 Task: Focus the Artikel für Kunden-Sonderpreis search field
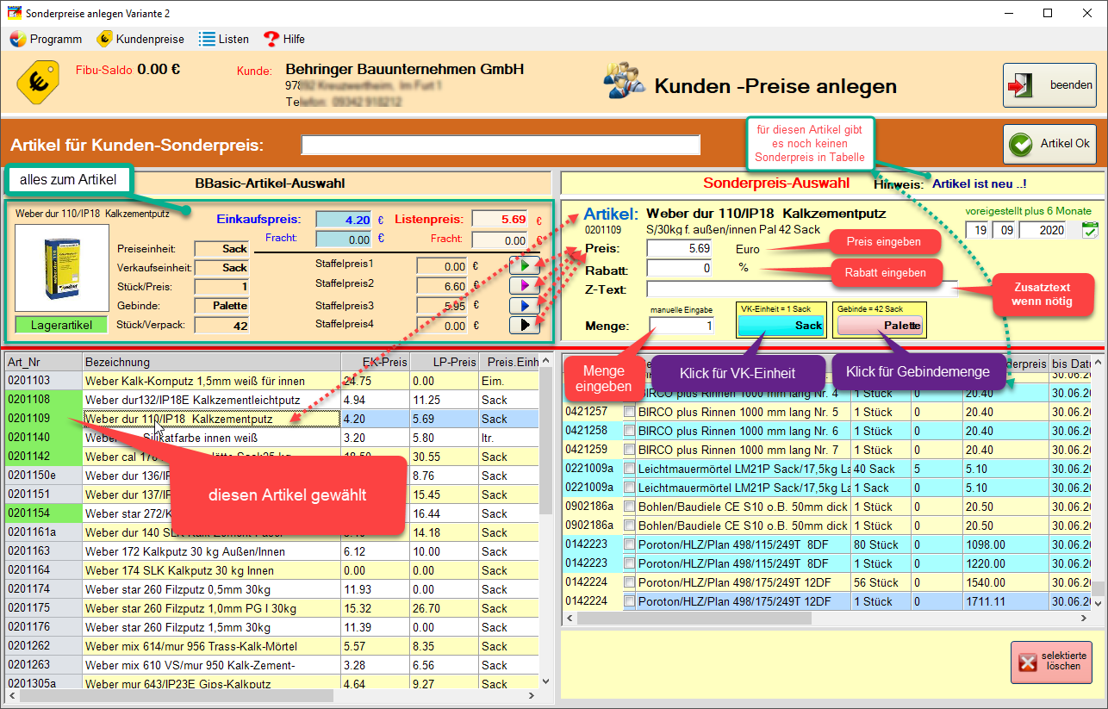tap(501, 145)
